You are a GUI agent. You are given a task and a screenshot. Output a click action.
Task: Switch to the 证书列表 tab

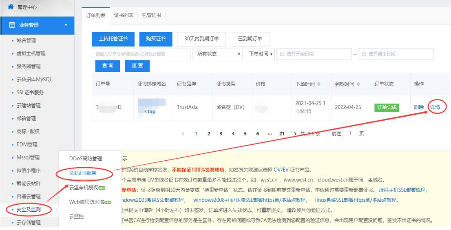pyautogui.click(x=124, y=15)
